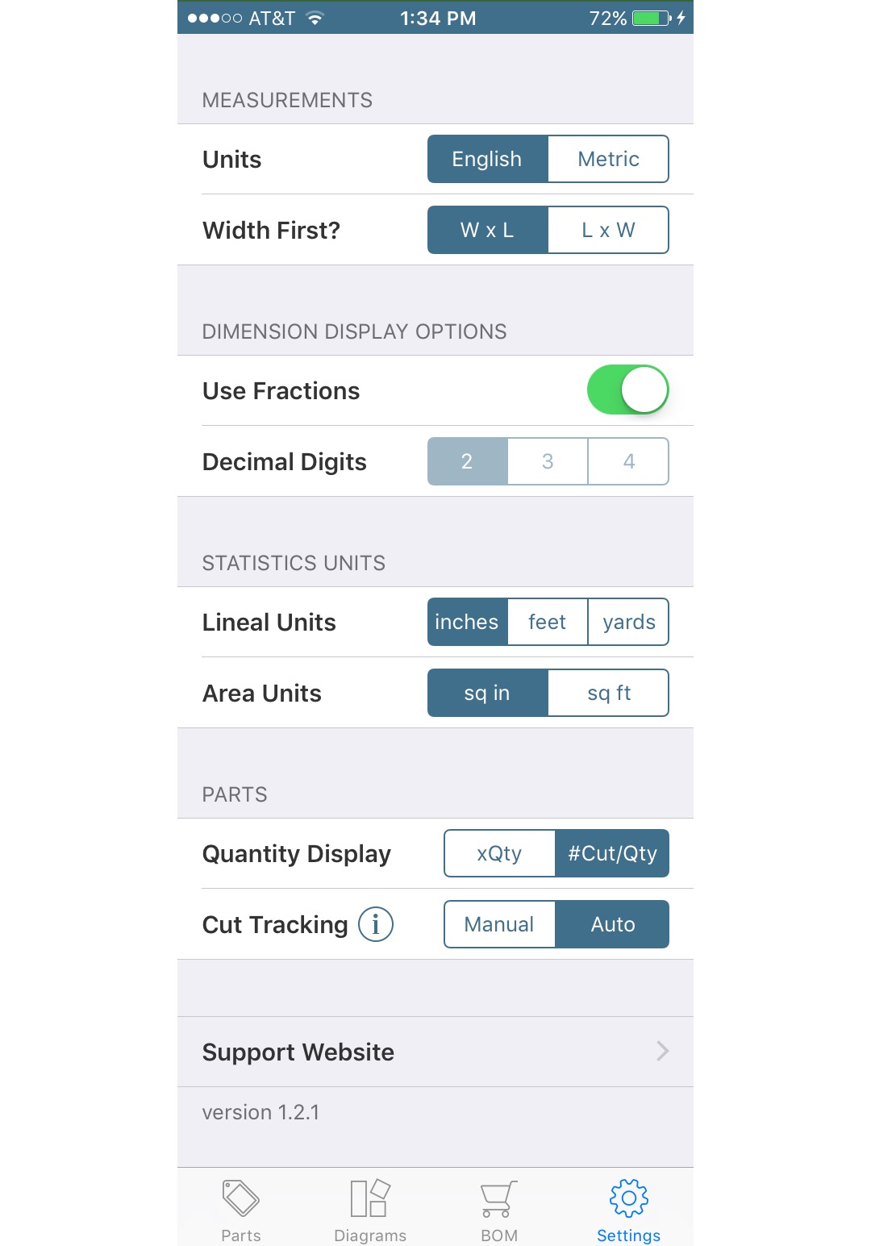Switch Units to Metric
Viewport: 871px width, 1246px height.
609,159
